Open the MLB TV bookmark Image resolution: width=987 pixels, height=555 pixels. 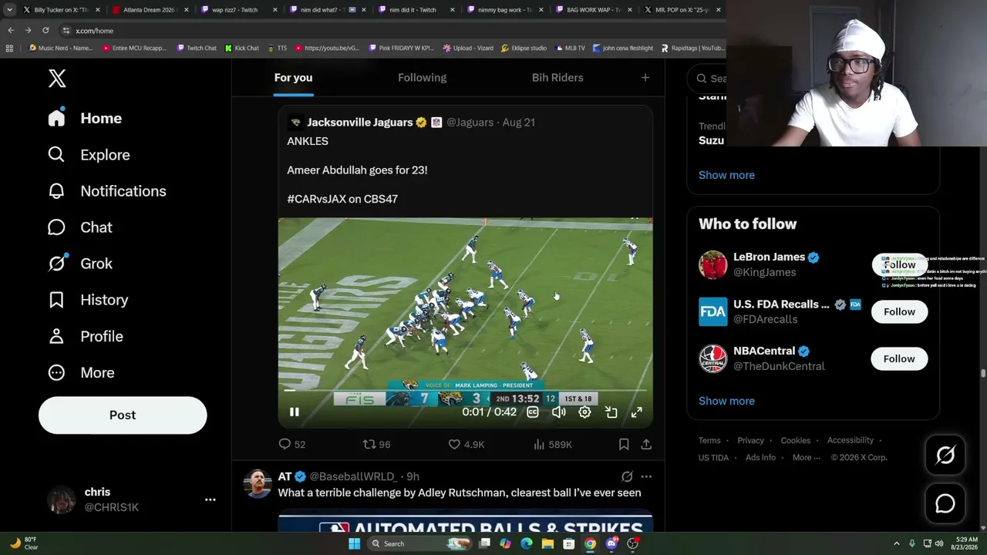570,48
